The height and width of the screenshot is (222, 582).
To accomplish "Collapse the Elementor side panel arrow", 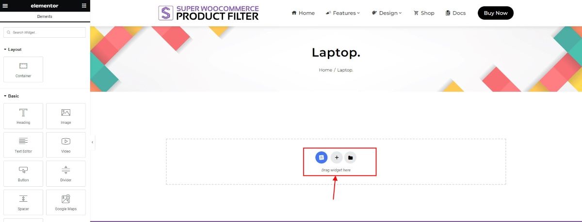I will (92, 142).
